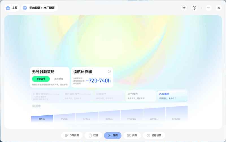Select the grey RF option beside 智能调节

59,79
